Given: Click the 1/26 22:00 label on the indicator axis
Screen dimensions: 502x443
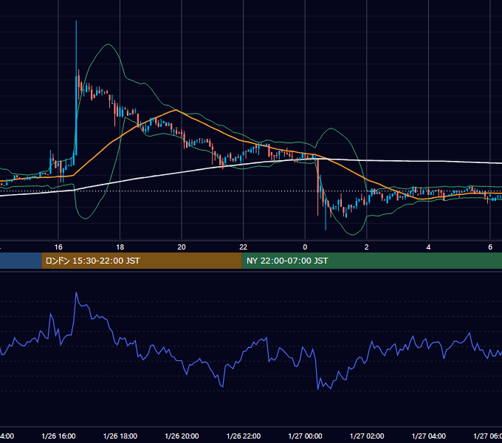Looking at the screenshot, I should 244,436.
